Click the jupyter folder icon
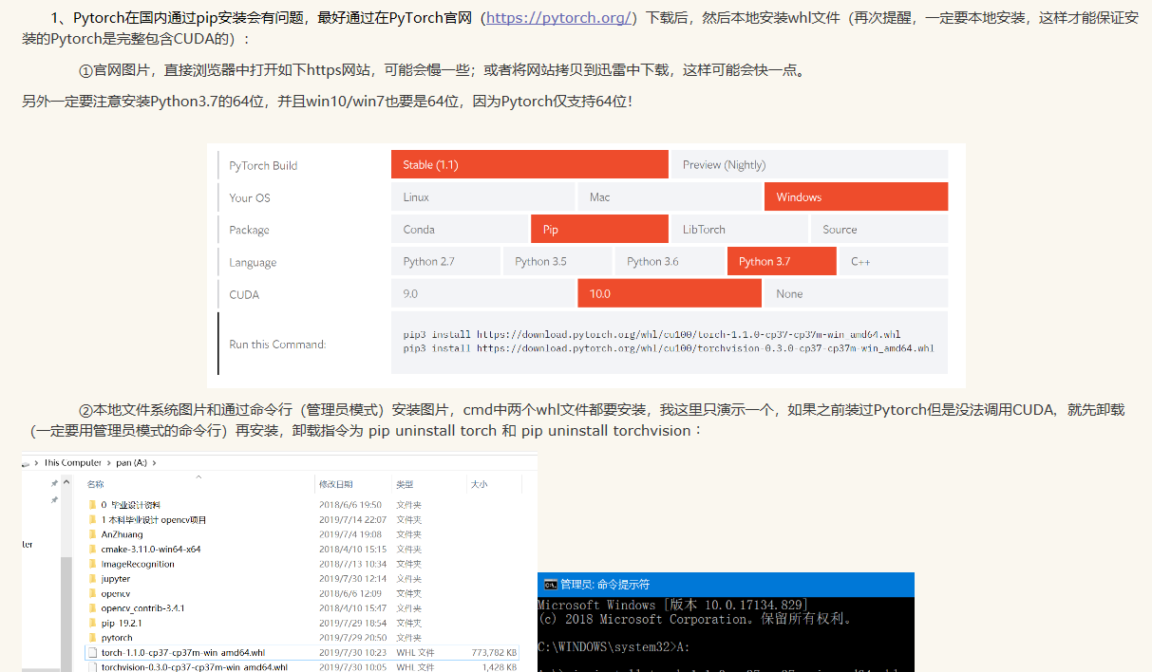Viewport: 1152px width, 672px height. (x=94, y=579)
